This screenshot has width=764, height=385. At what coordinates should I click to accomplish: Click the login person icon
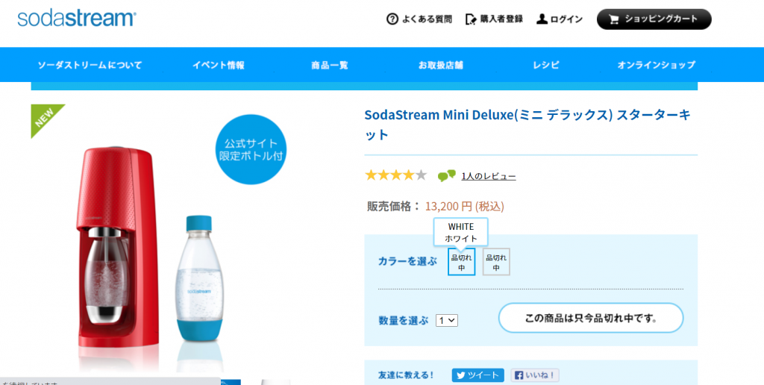[x=542, y=19]
